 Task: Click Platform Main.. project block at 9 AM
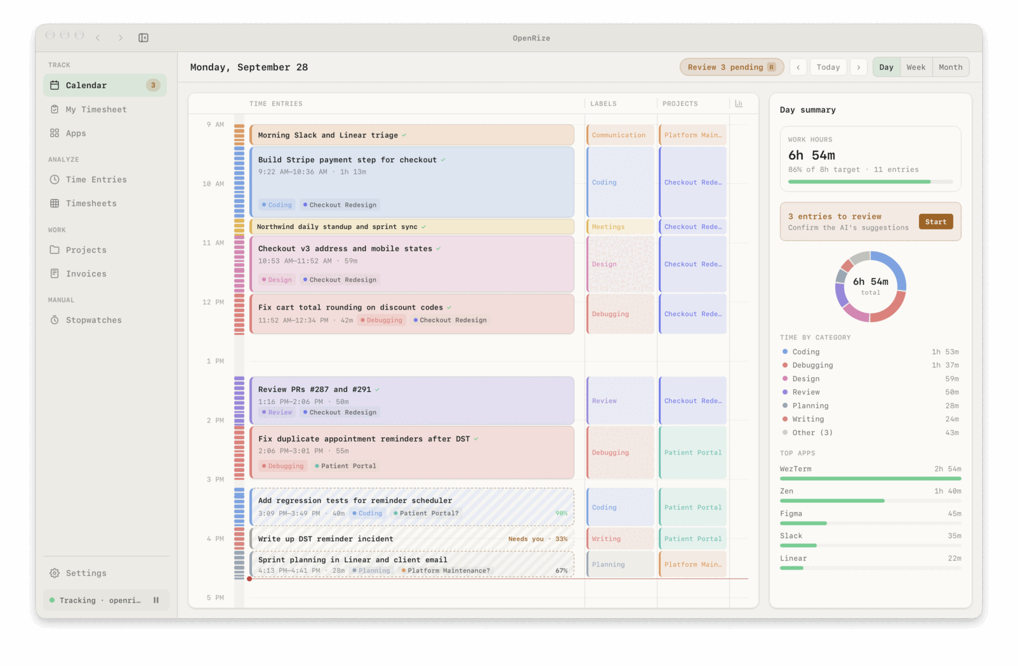[692, 135]
